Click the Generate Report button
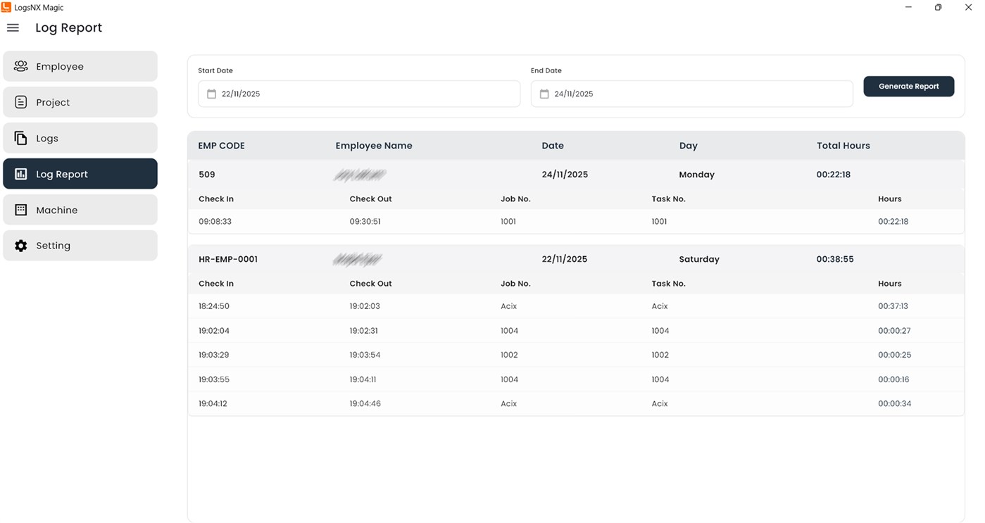The height and width of the screenshot is (523, 985). point(909,86)
